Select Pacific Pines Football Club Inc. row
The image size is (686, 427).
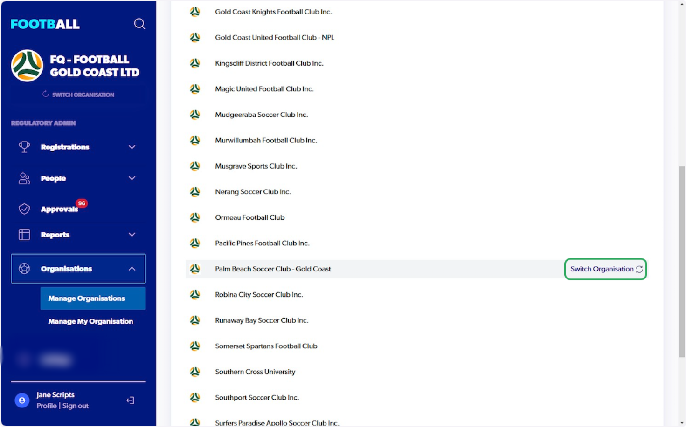coord(416,243)
